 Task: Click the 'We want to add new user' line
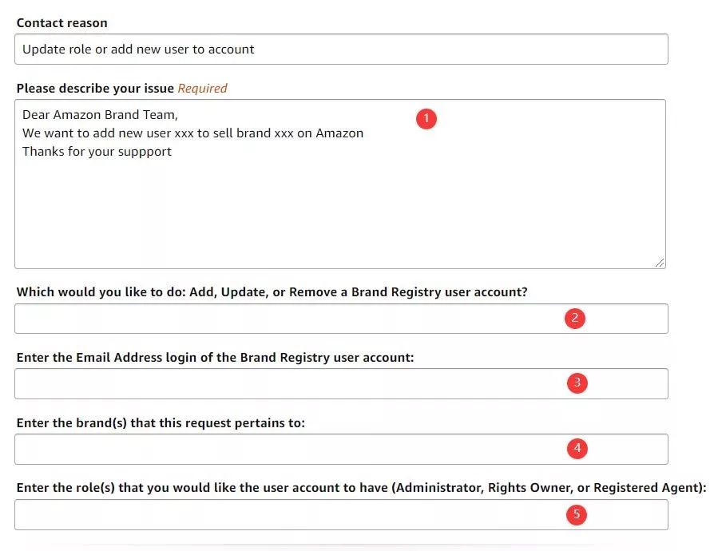pos(192,133)
